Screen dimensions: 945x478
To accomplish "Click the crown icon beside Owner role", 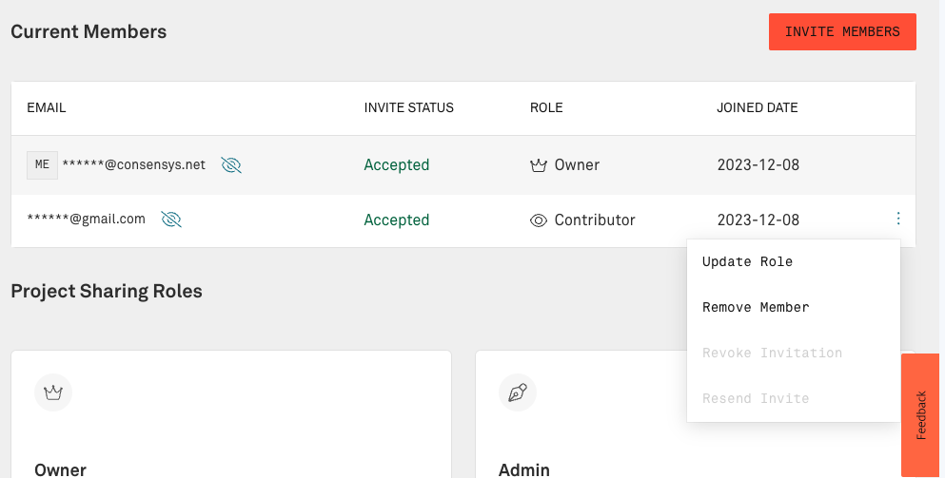I will [539, 165].
